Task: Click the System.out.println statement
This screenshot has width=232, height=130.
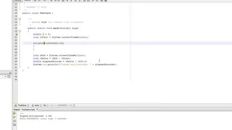Action: 75,64
